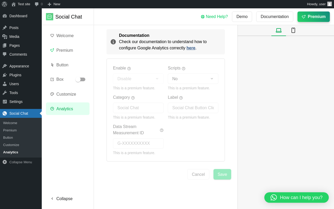Switch preview to laptop view icon

tap(279, 30)
